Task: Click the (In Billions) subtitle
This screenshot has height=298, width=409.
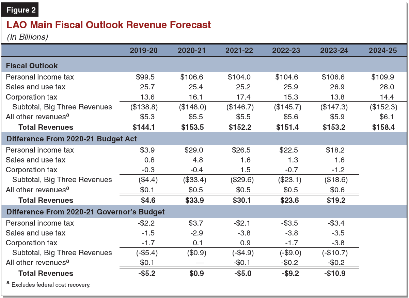Action: 27,37
